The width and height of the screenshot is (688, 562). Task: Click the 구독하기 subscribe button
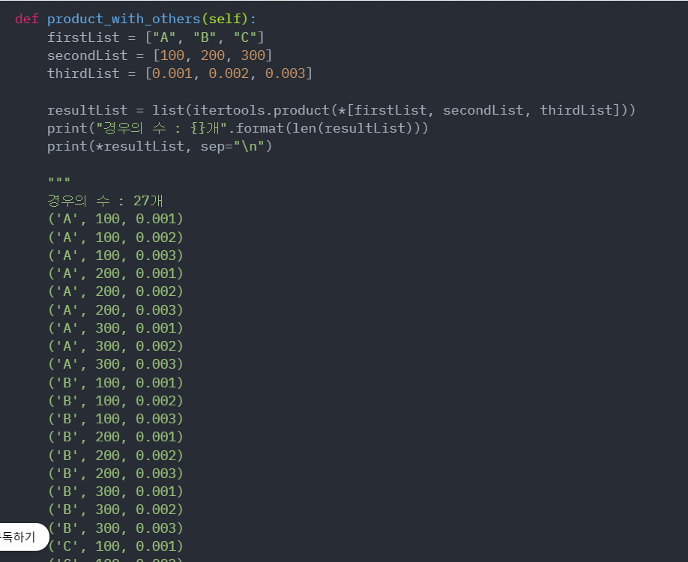tap(22, 537)
